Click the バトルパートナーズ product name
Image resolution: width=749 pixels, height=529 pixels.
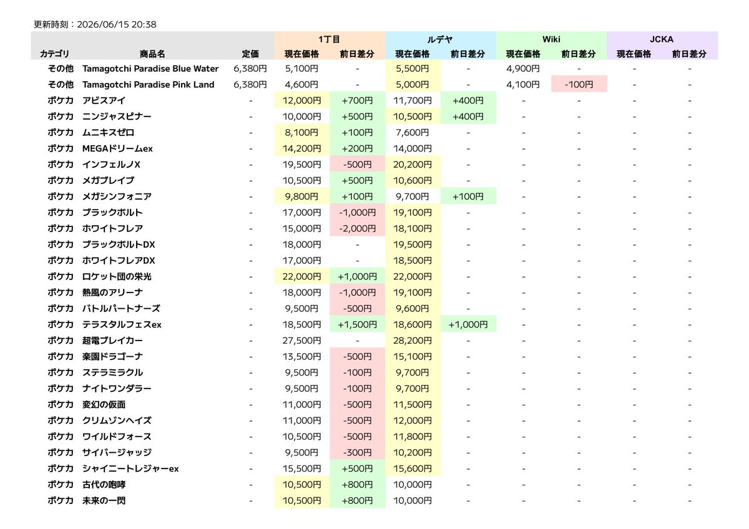121,309
